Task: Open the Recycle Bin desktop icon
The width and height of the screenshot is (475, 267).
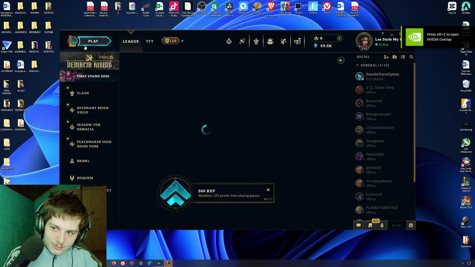Action: (x=466, y=85)
